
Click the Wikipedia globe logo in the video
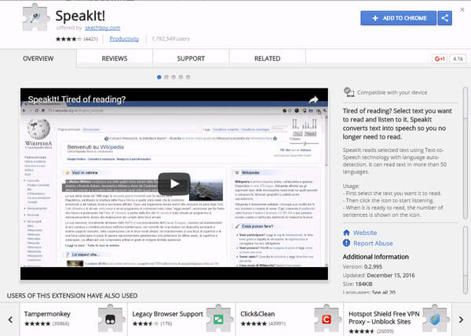click(38, 129)
